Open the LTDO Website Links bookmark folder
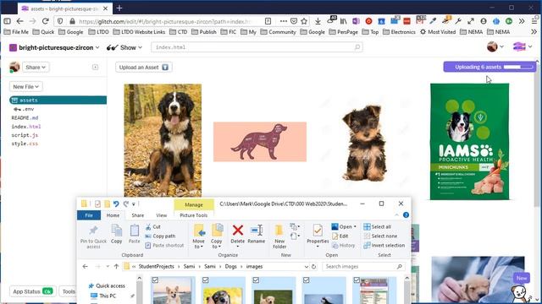542x304 pixels. tap(139, 32)
